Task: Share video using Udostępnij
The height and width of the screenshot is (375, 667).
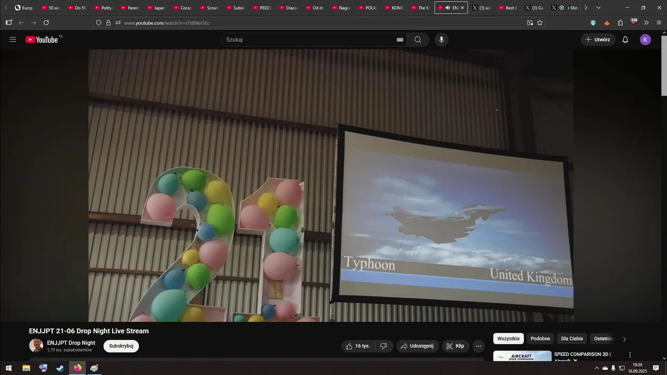Action: pyautogui.click(x=417, y=346)
